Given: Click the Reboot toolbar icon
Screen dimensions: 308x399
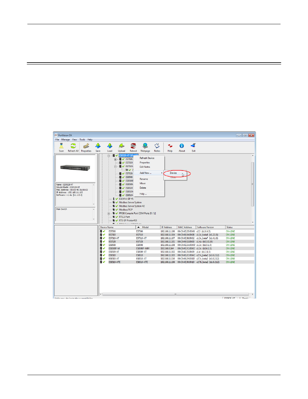Looking at the screenshot, I should tap(133, 148).
